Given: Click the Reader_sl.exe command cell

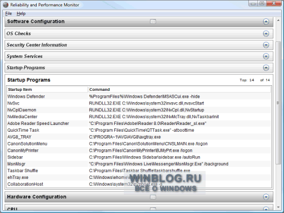Looking at the screenshot, I should pos(148,123).
